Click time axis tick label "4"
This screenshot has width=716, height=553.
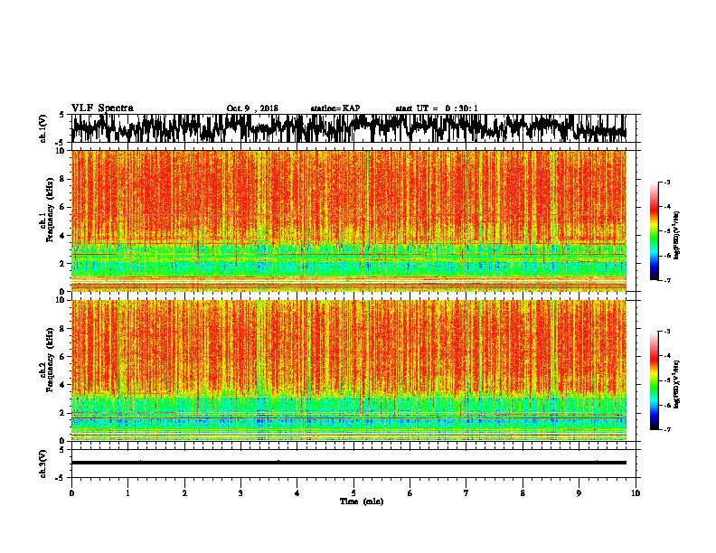coord(297,493)
